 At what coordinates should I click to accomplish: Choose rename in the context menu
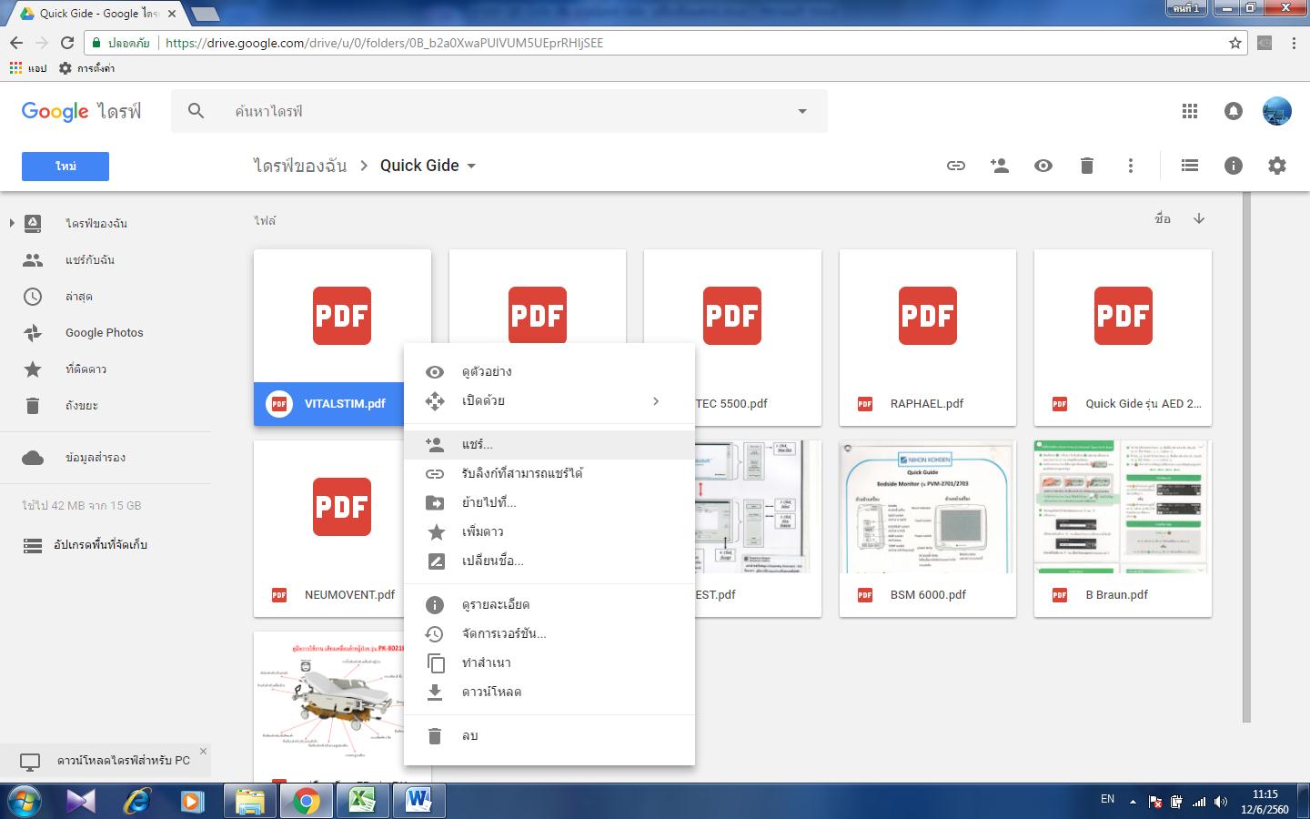coord(549,561)
